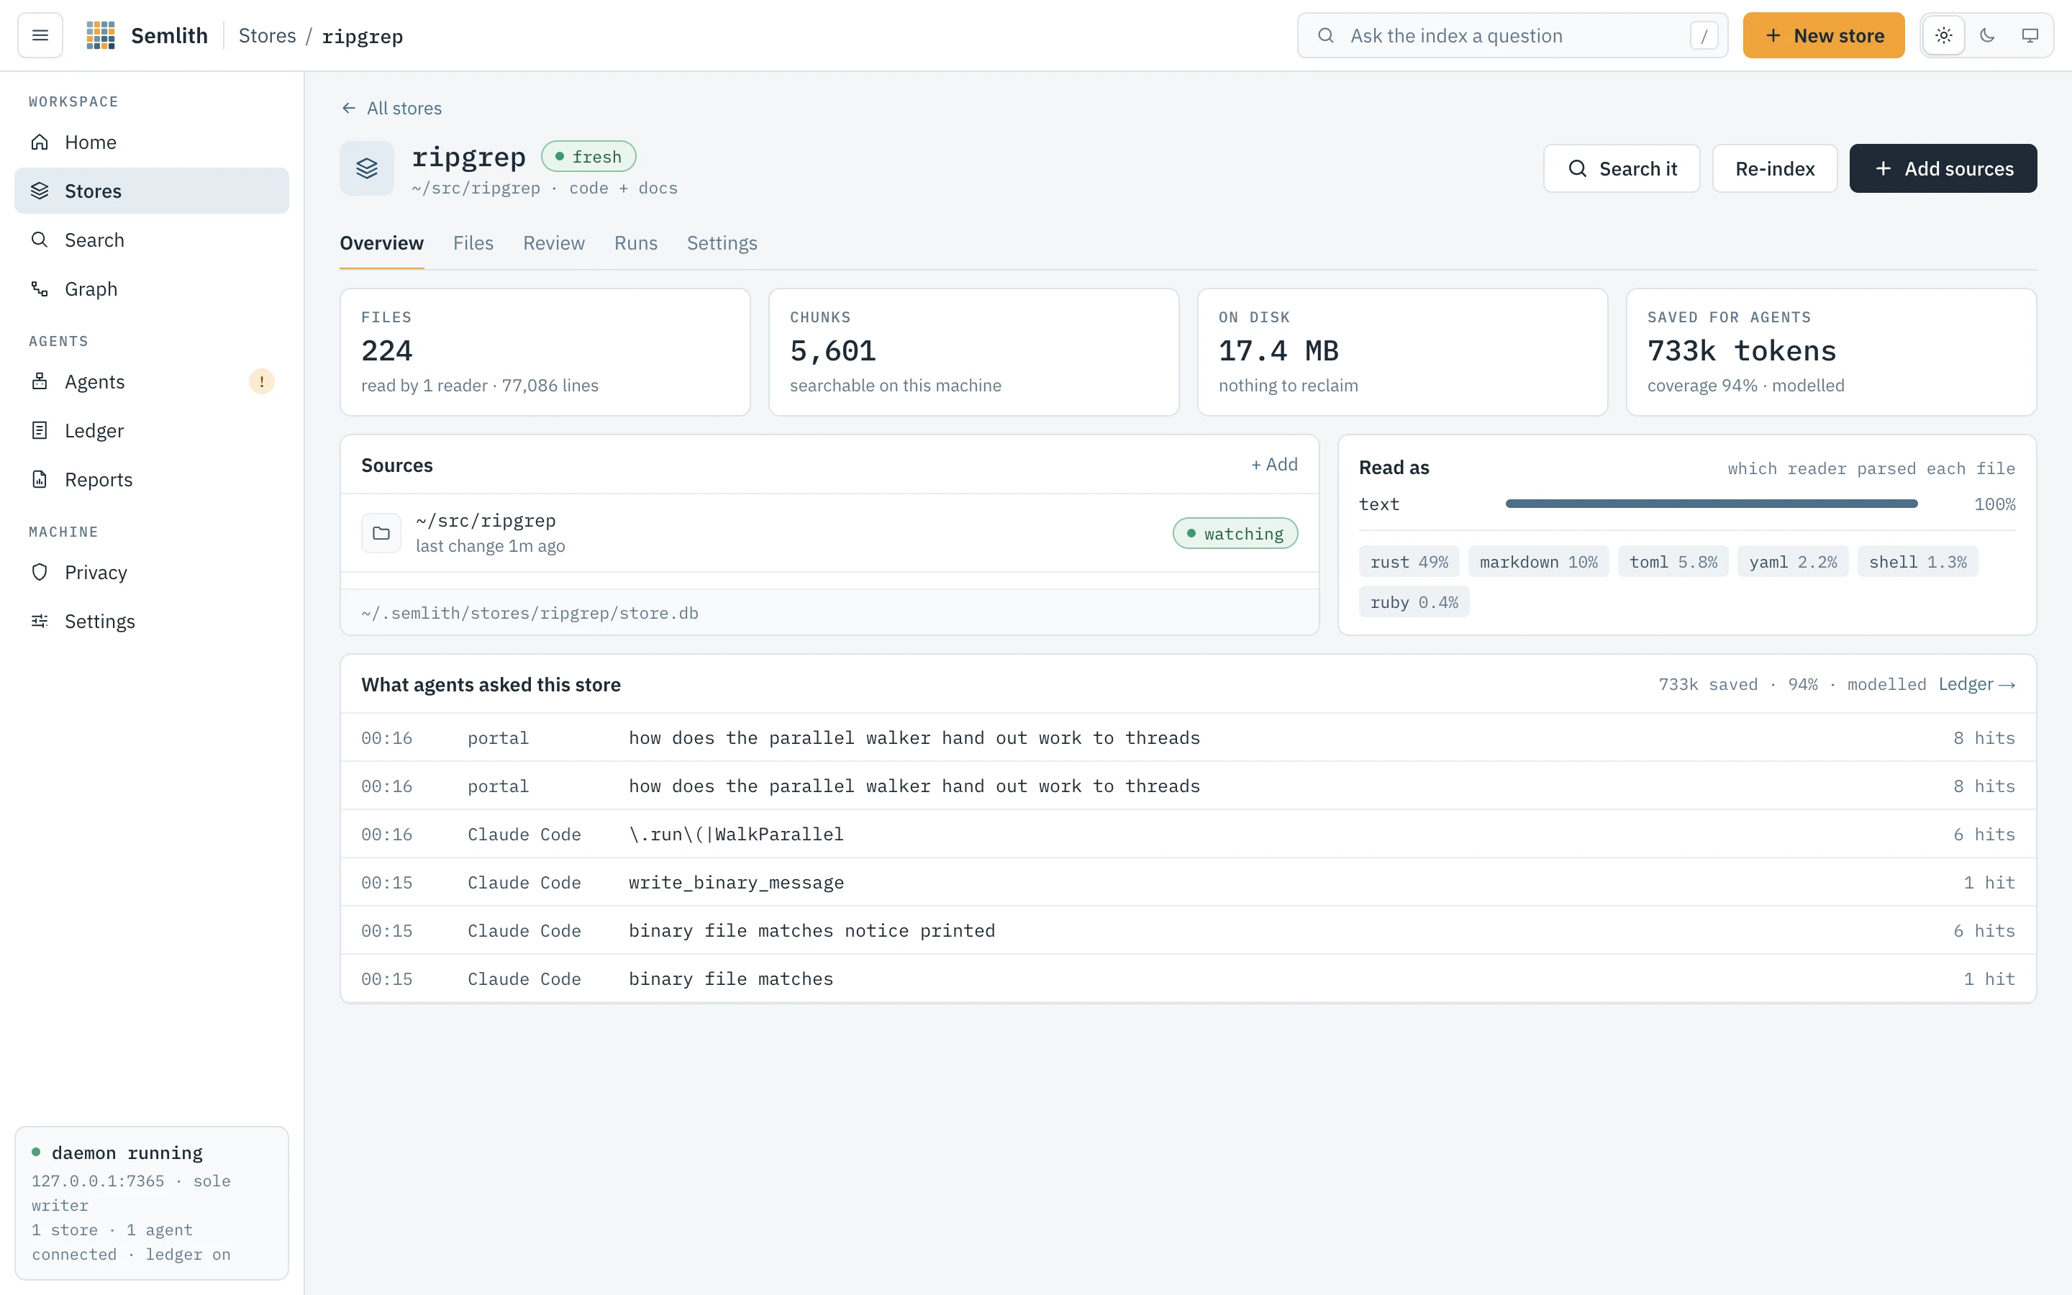The height and width of the screenshot is (1295, 2072).
Task: Click the rust 49% language chip
Action: point(1409,562)
